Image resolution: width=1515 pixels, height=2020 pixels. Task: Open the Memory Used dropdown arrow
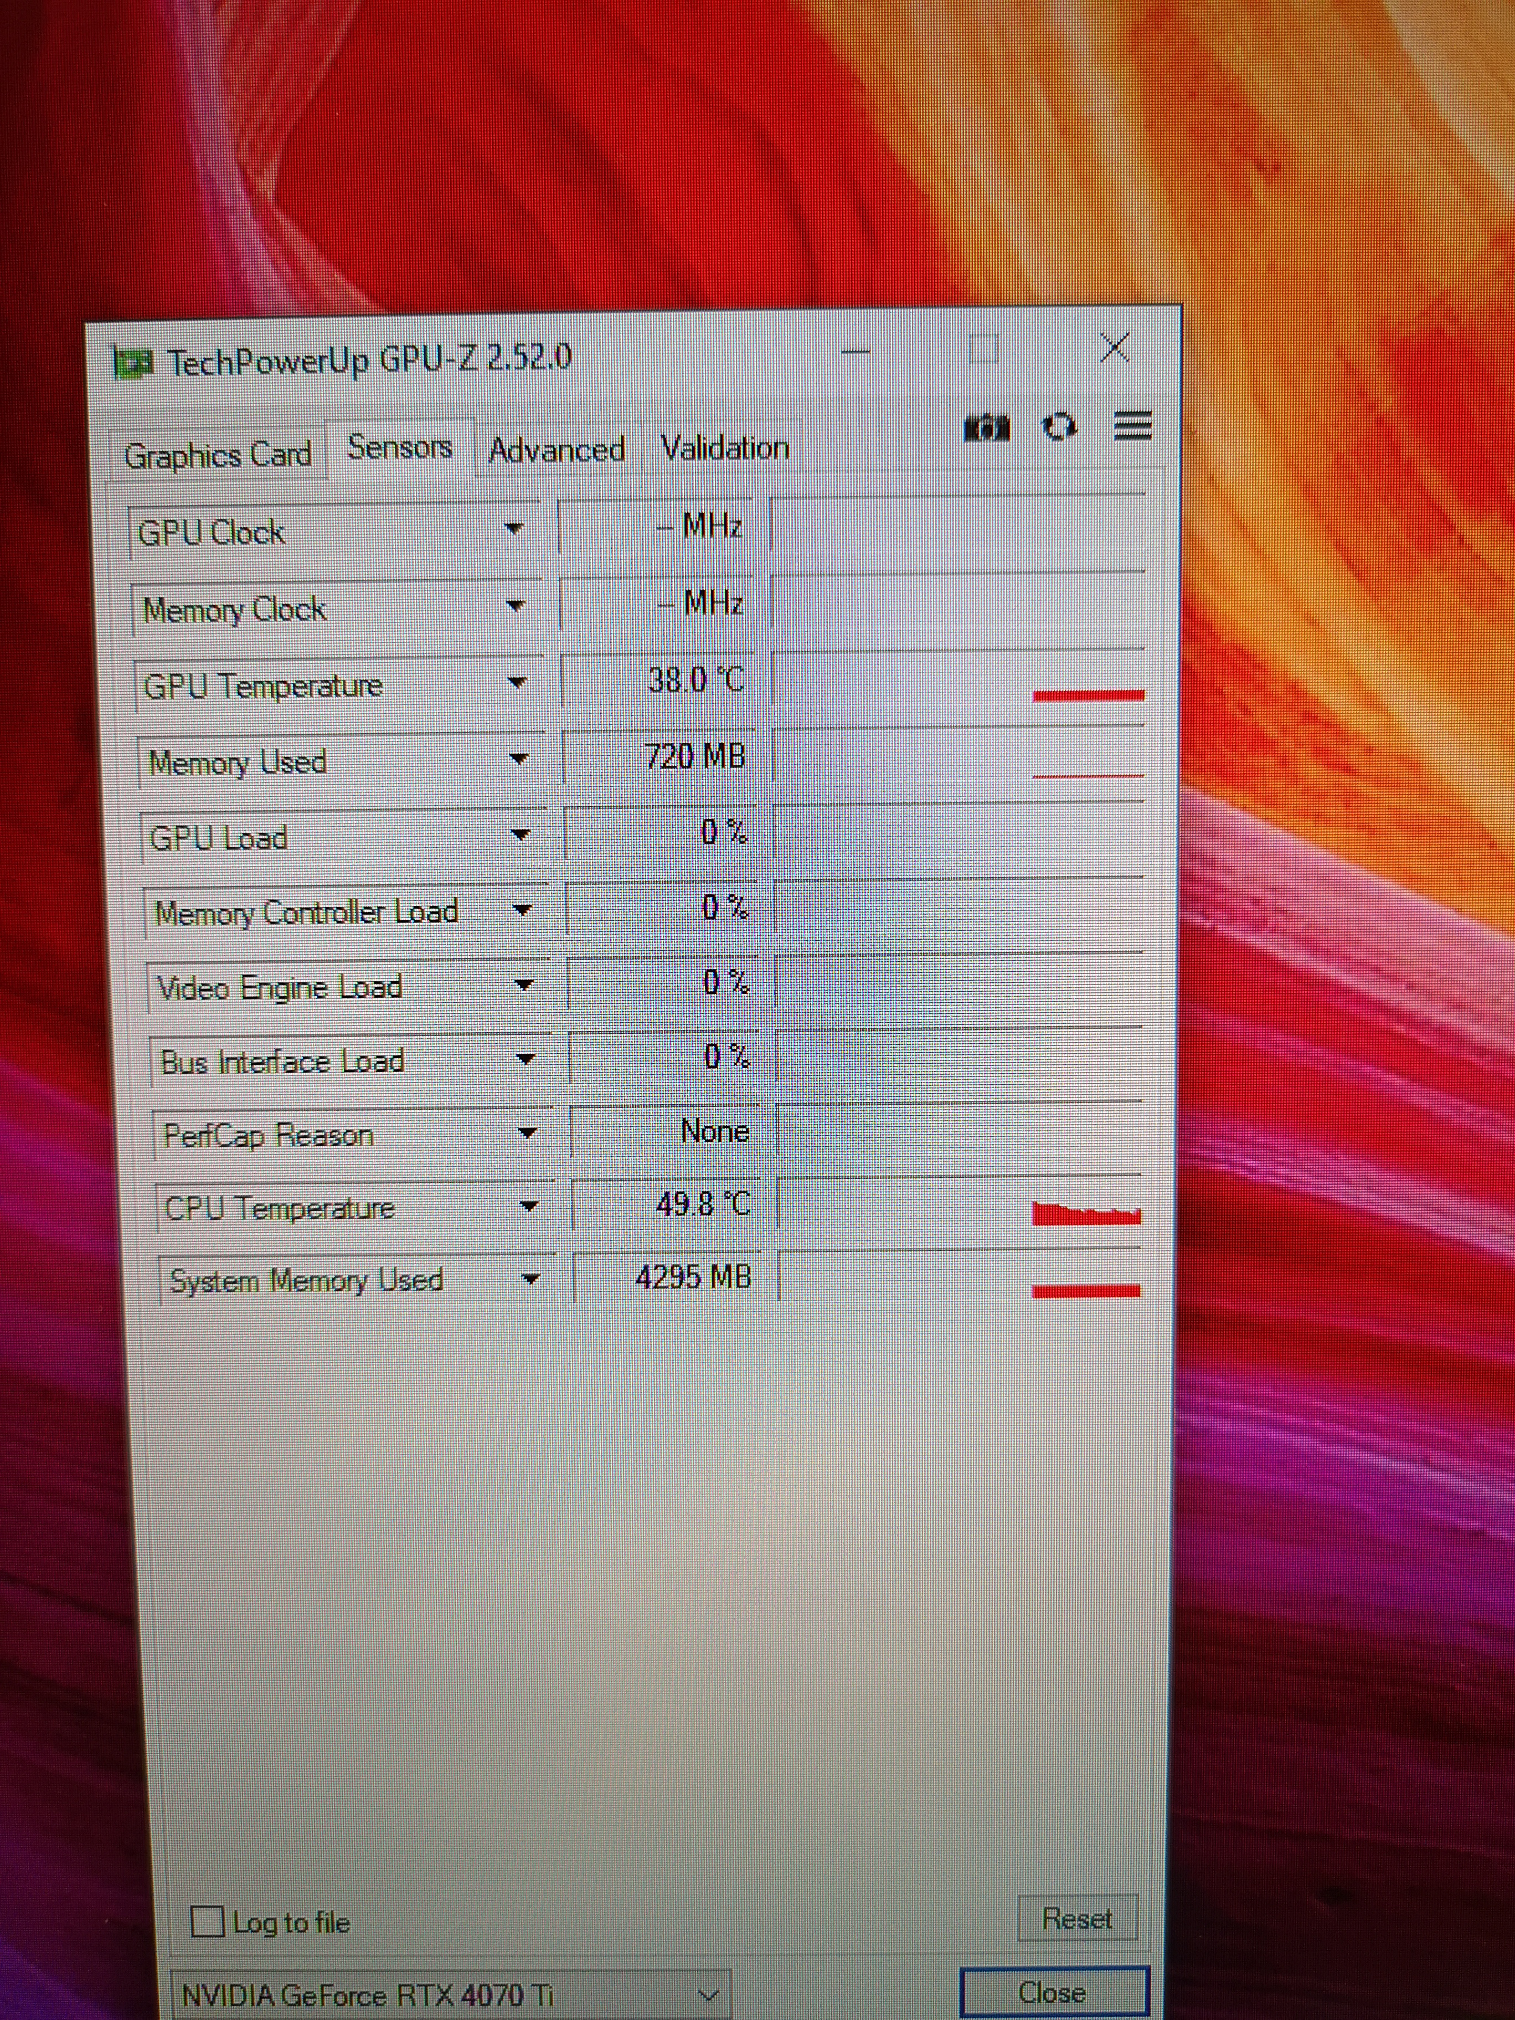[519, 759]
